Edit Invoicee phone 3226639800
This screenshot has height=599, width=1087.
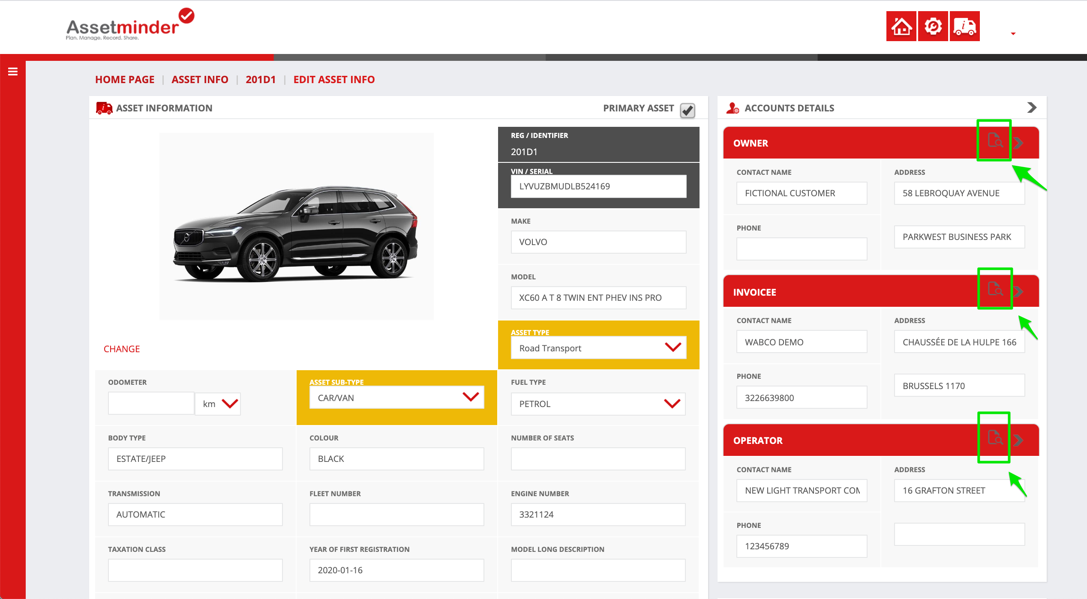pos(802,397)
